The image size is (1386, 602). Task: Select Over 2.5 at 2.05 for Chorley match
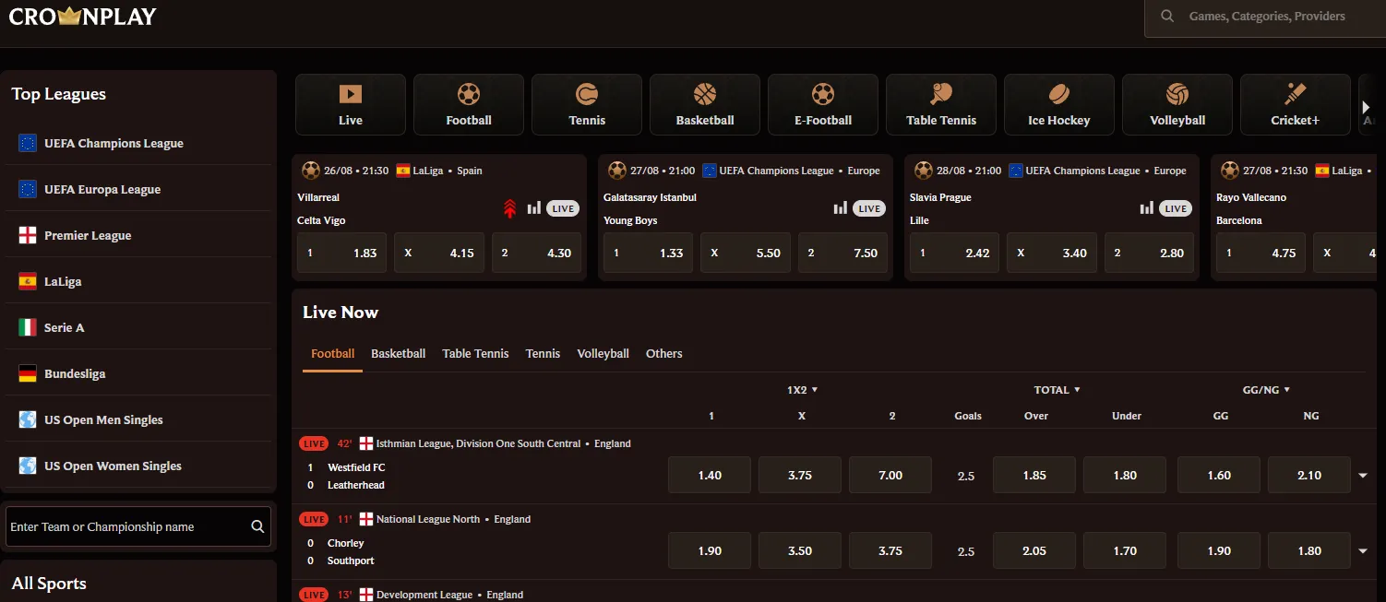coord(1034,551)
